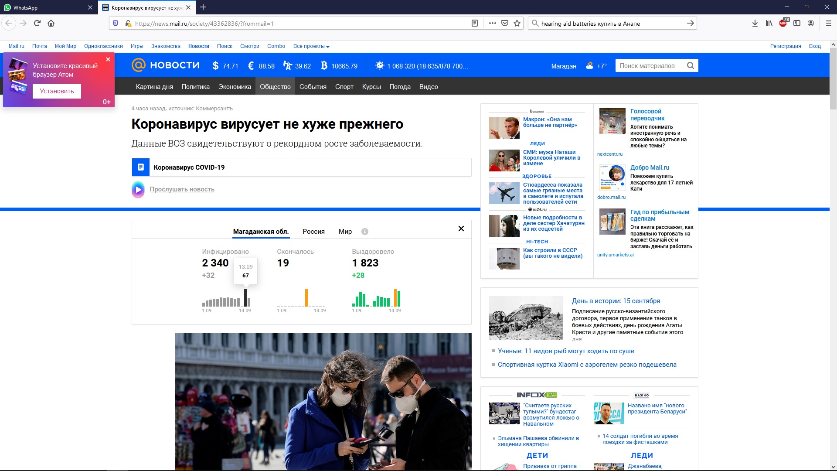
Task: Switch statistics to the Россия tab
Action: [x=313, y=232]
